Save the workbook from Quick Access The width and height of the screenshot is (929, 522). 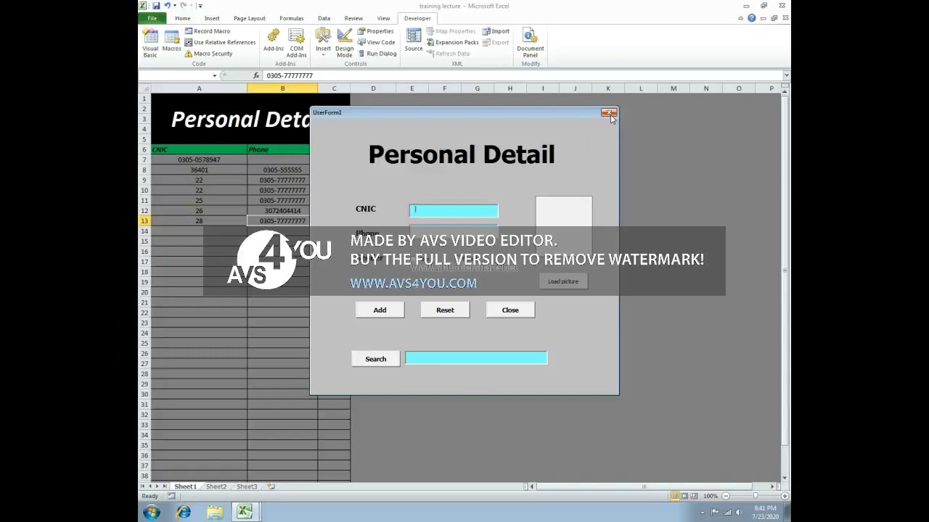tap(155, 6)
